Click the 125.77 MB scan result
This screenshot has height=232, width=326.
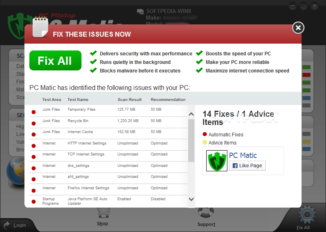pos(126,109)
